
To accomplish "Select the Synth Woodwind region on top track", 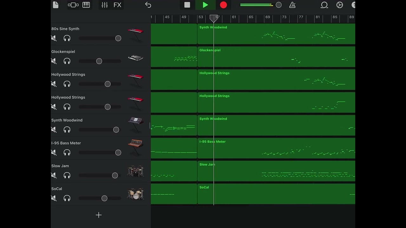I will click(x=276, y=34).
